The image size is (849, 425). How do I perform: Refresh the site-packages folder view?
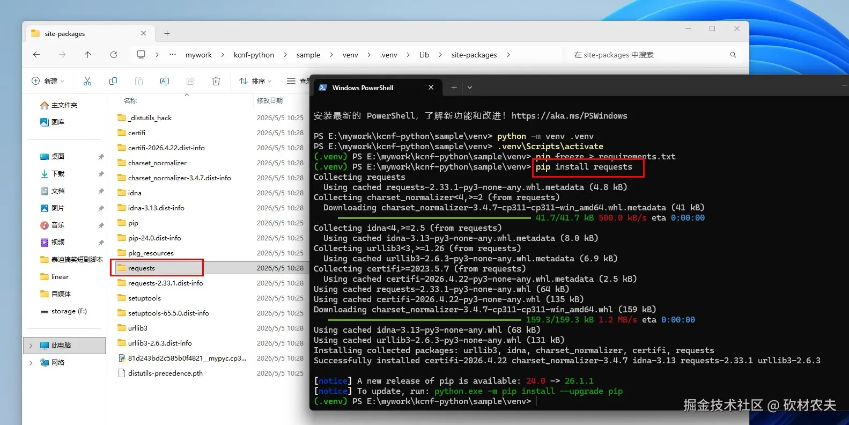point(114,55)
